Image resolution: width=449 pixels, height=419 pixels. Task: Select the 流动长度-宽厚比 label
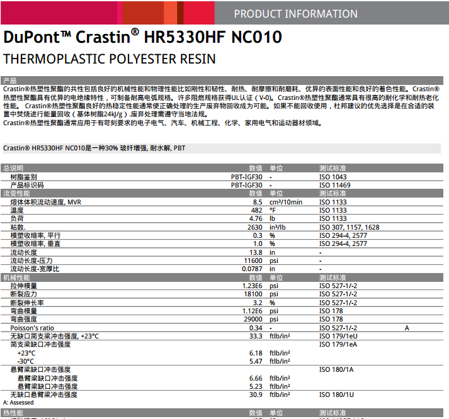pyautogui.click(x=35, y=269)
